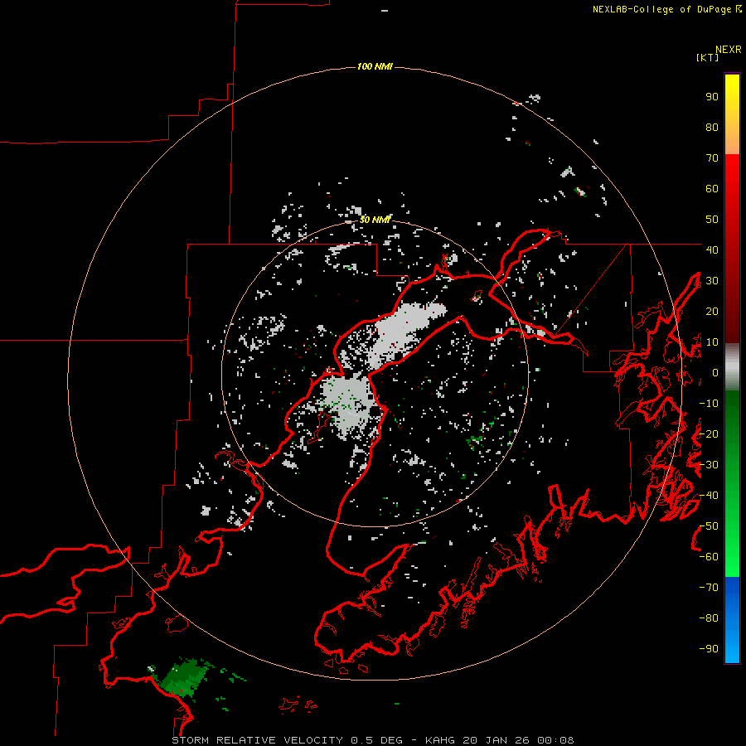Click the 90 value on velocity scale

(712, 97)
